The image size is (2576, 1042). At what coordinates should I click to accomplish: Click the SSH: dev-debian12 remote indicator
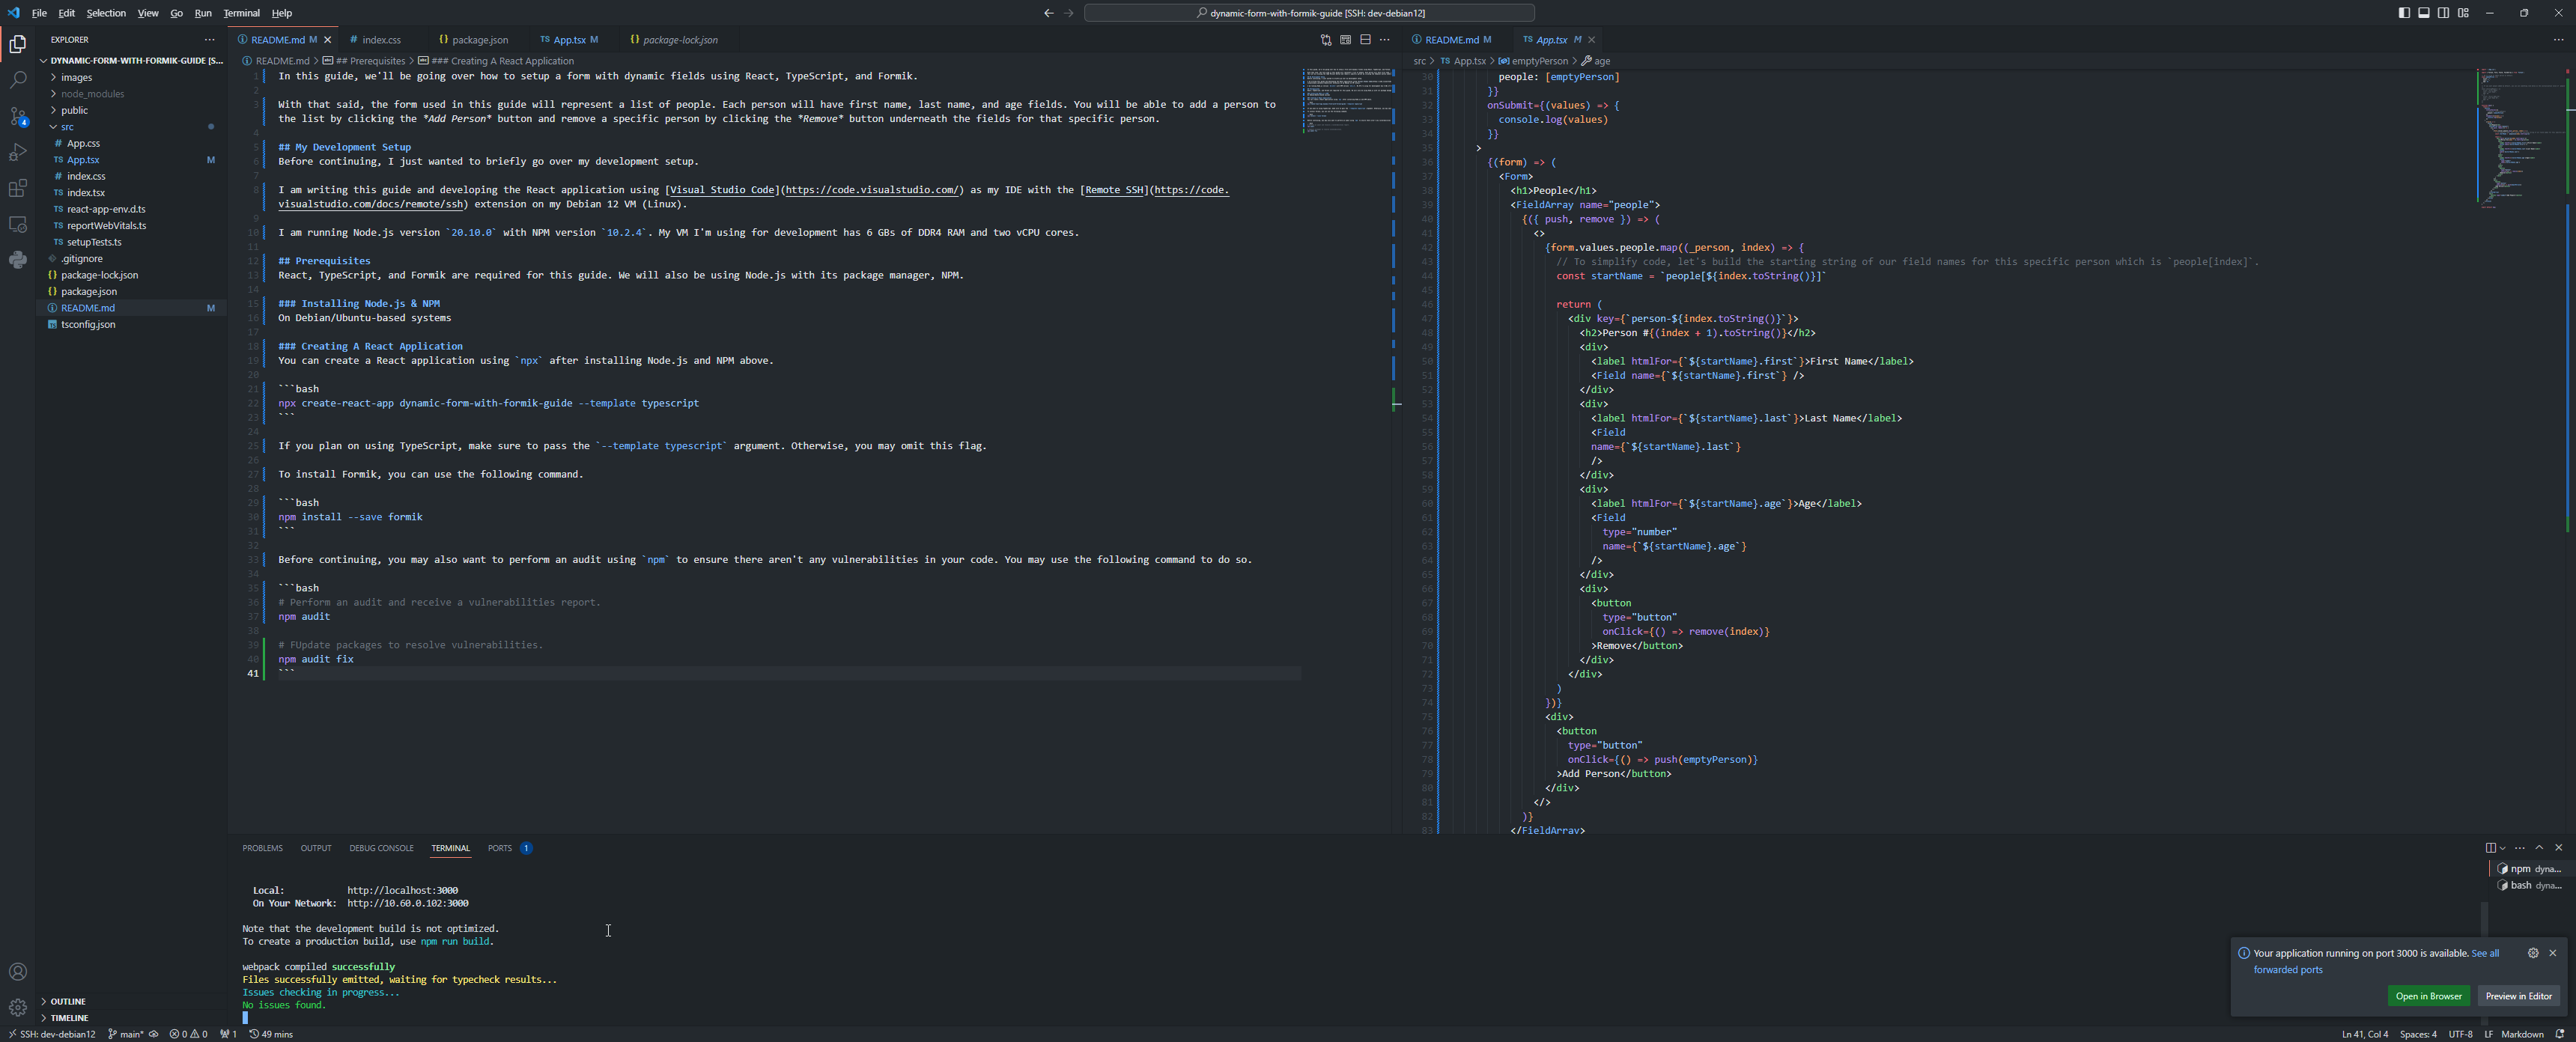point(51,1034)
